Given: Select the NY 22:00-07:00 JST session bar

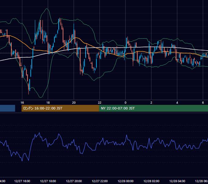Looking at the screenshot, I should (x=154, y=108).
